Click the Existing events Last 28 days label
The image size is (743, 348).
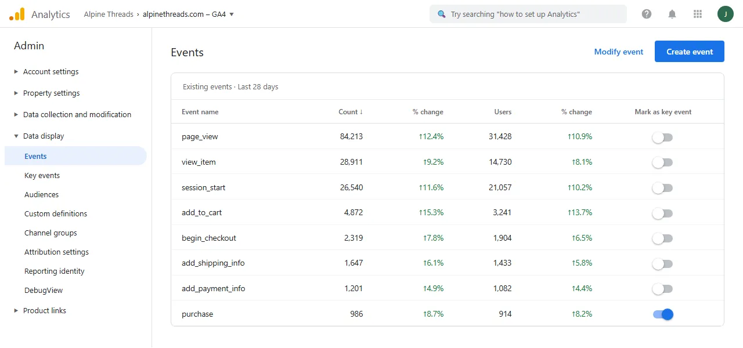(230, 87)
